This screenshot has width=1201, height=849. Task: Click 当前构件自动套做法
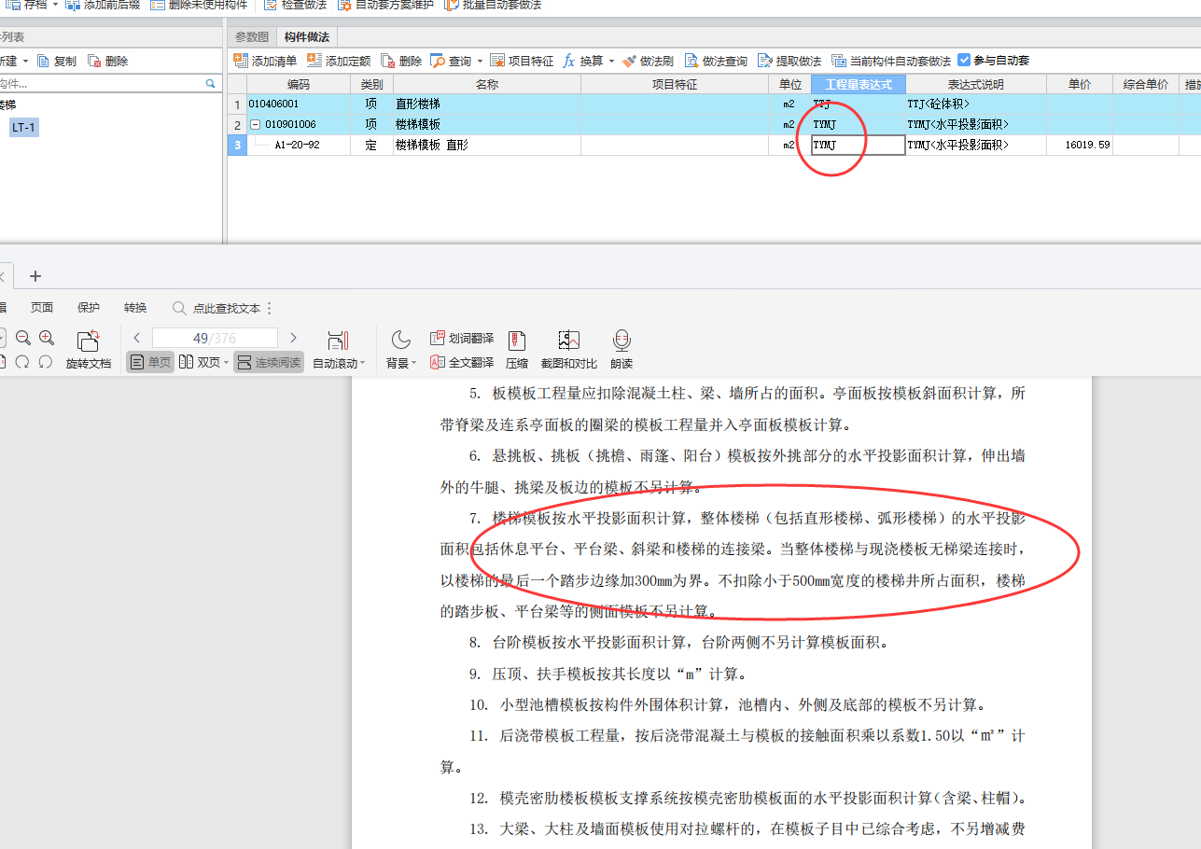point(890,61)
